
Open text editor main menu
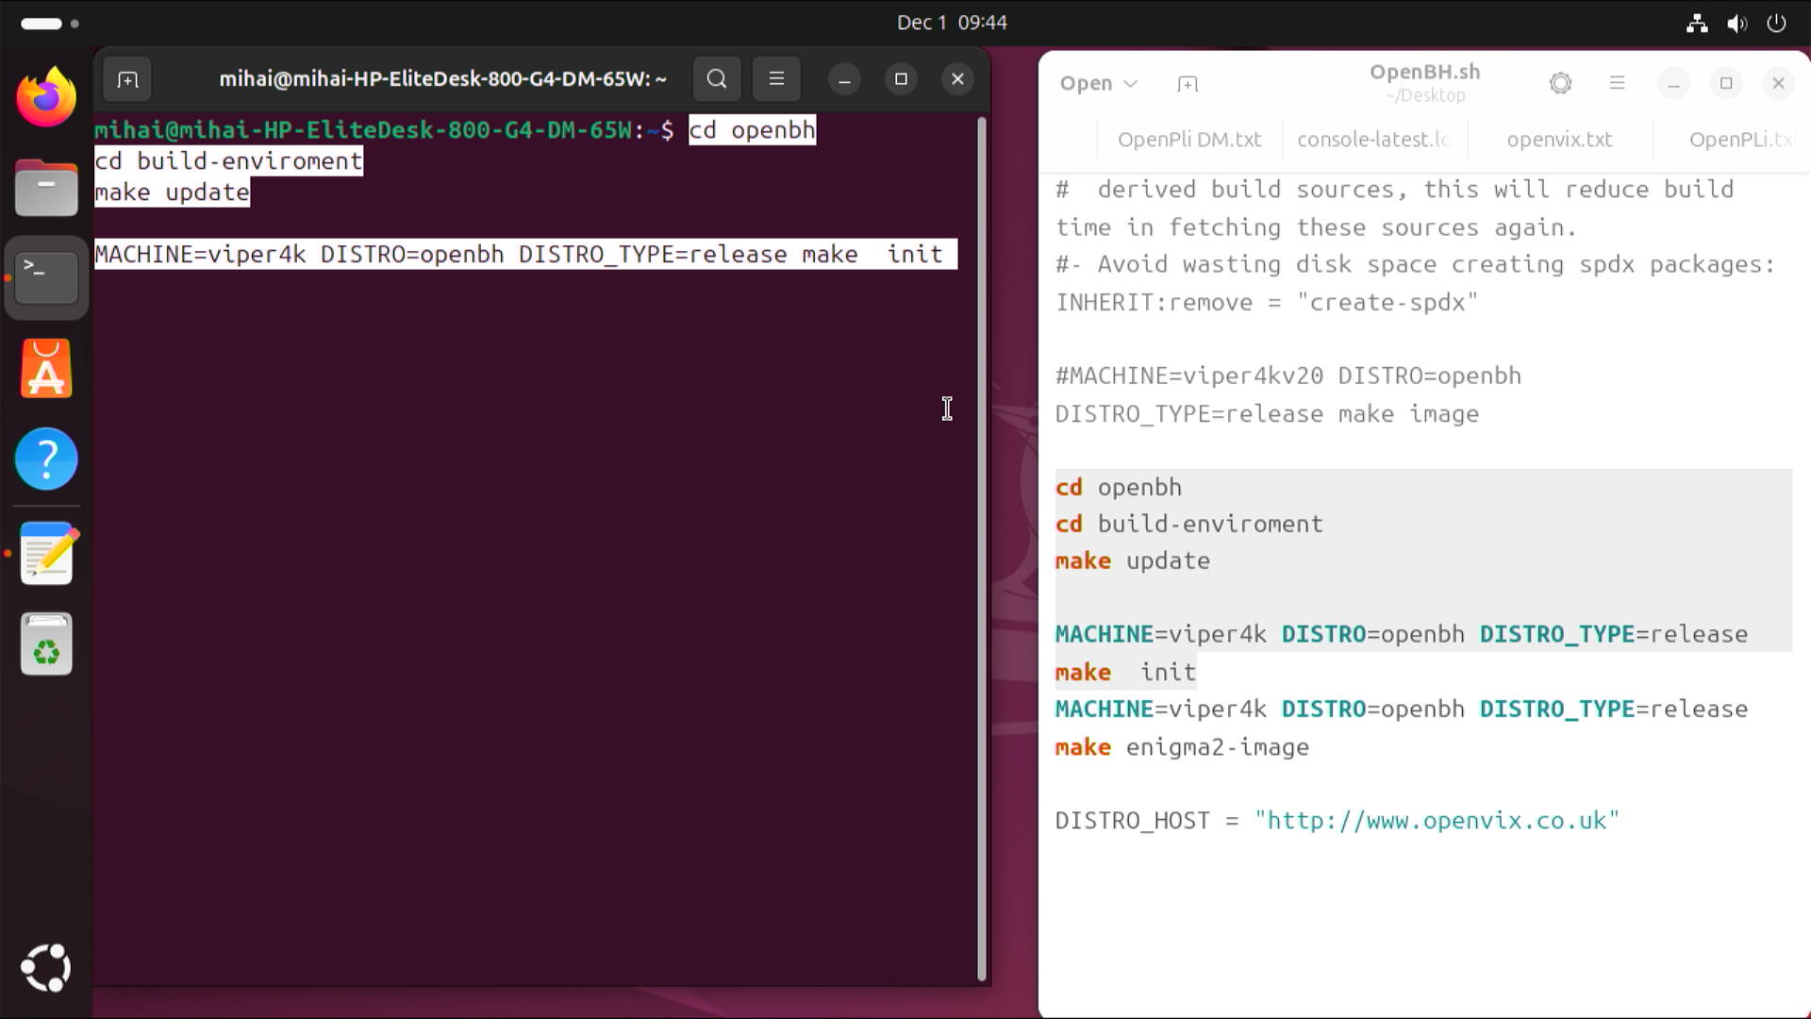(x=1617, y=84)
